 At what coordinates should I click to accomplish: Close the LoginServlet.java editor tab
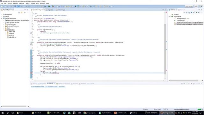click(44, 10)
